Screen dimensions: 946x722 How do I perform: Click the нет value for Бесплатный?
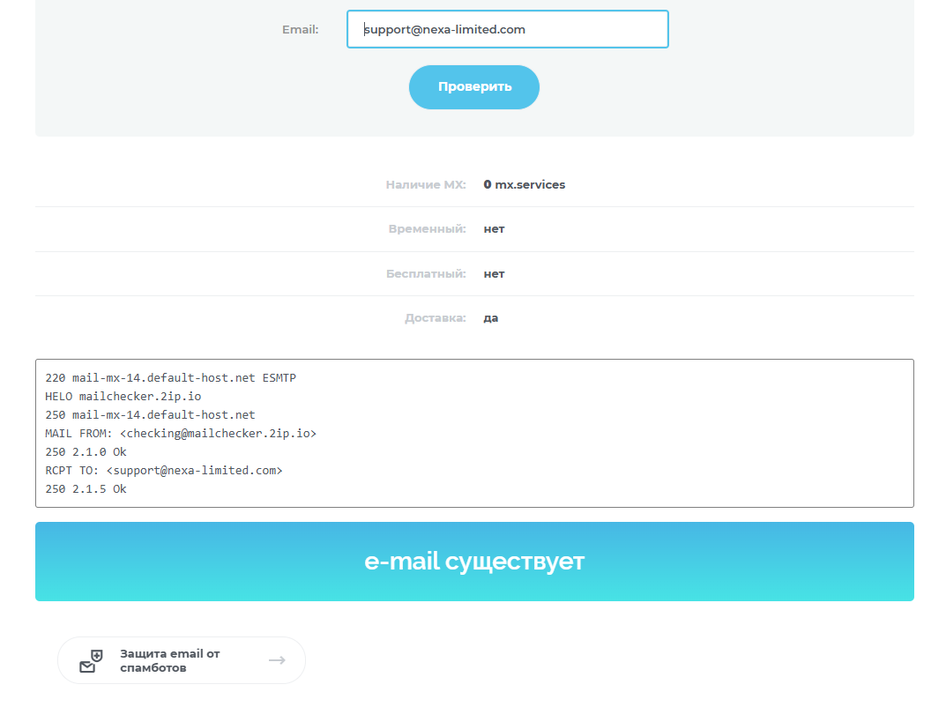click(494, 274)
